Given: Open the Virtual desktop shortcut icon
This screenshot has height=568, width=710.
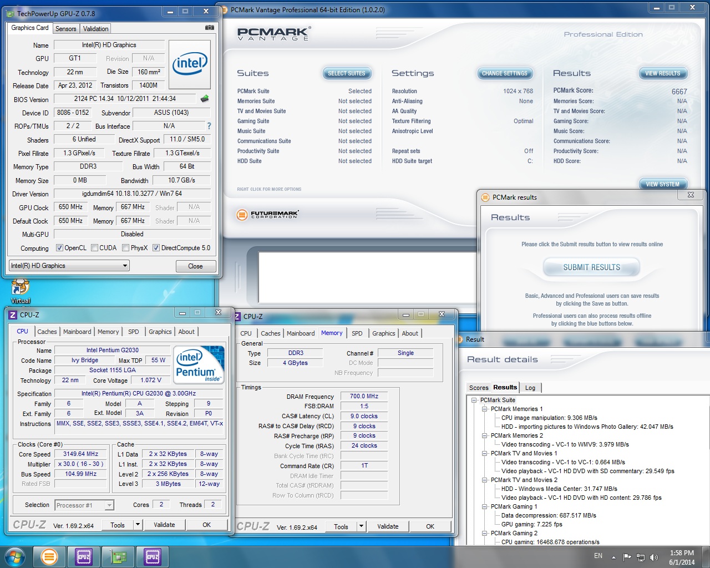Looking at the screenshot, I should click(x=21, y=291).
